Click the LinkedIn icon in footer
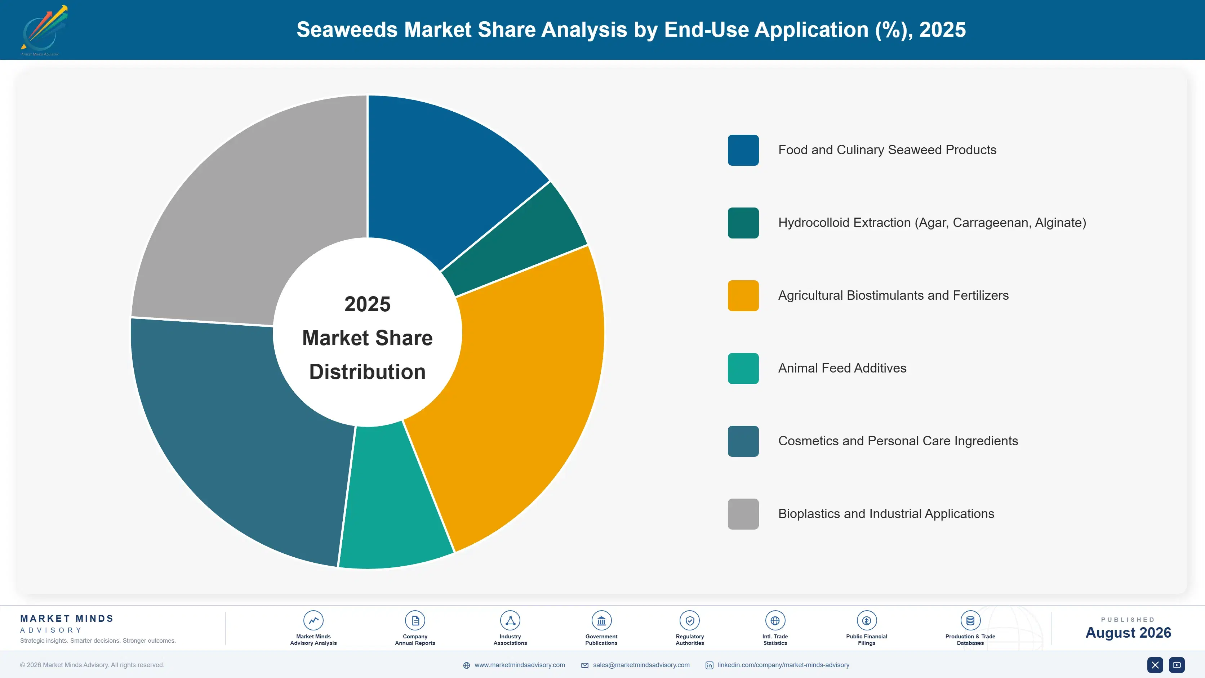The width and height of the screenshot is (1205, 678). (710, 665)
